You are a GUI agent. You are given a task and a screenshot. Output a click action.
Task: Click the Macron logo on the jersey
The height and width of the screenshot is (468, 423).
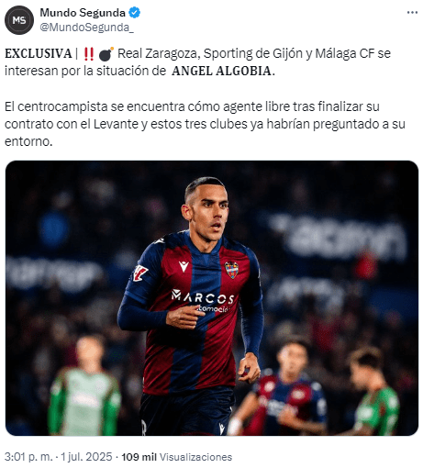184,266
